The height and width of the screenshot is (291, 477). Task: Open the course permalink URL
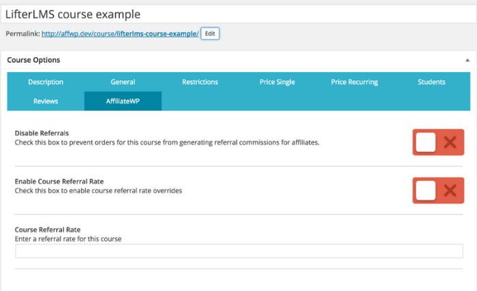120,33
